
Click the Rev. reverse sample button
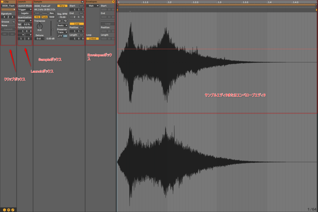click(52, 13)
